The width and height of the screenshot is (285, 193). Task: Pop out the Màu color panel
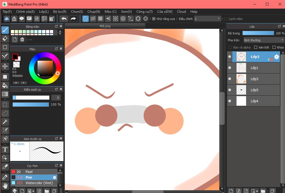pyautogui.click(x=56, y=49)
